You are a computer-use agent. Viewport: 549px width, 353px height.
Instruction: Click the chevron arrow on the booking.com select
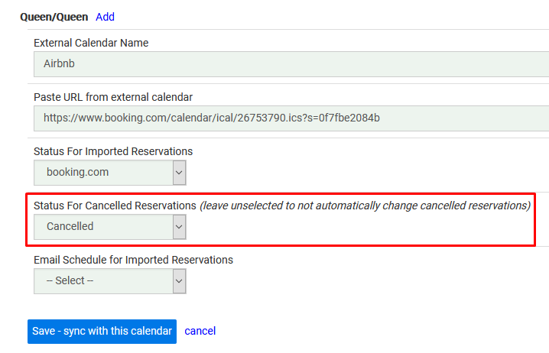[x=179, y=173]
